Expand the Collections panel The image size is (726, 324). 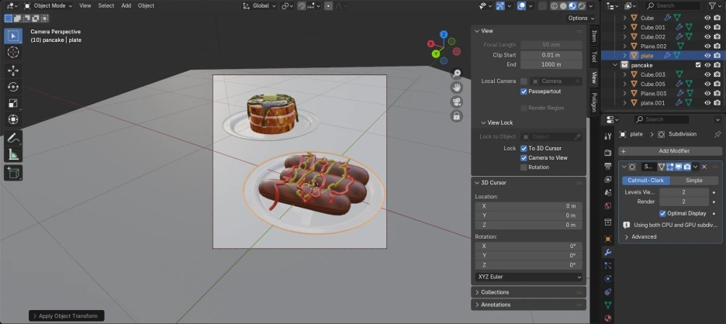click(x=495, y=292)
